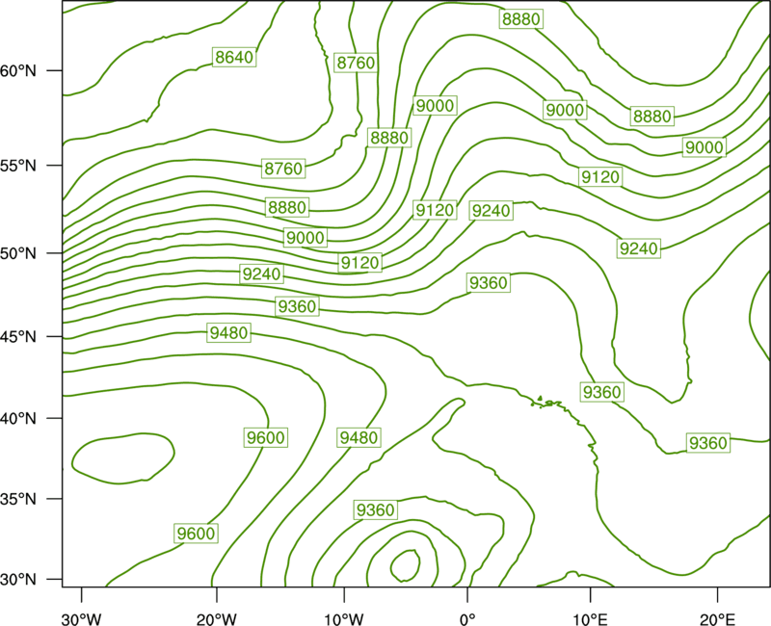Screen dimensions: 771x626
Task: Click the 20°E longitude axis label
Action: (717, 619)
